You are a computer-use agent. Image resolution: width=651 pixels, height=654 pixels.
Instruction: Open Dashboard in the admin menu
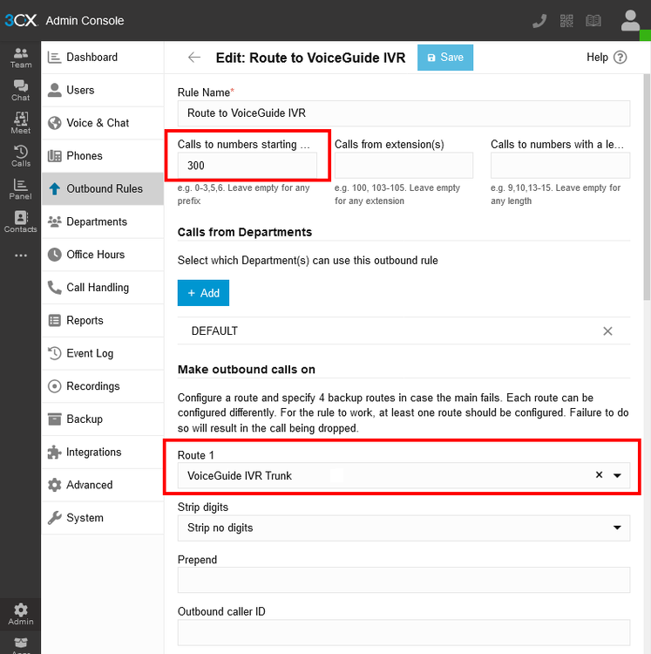103,58
